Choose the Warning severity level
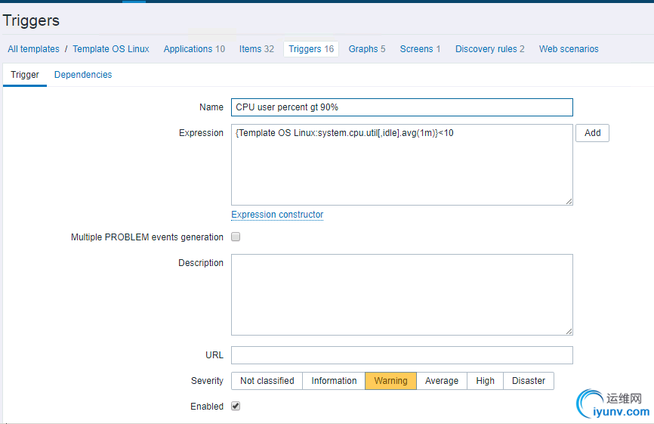This screenshot has width=654, height=424. (390, 381)
